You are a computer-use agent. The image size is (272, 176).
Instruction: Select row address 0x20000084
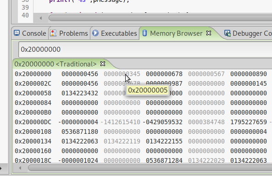click(33, 103)
